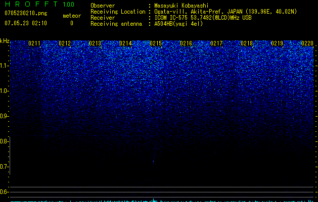Click the meteor label
The height and width of the screenshot is (202, 318).
click(x=72, y=16)
